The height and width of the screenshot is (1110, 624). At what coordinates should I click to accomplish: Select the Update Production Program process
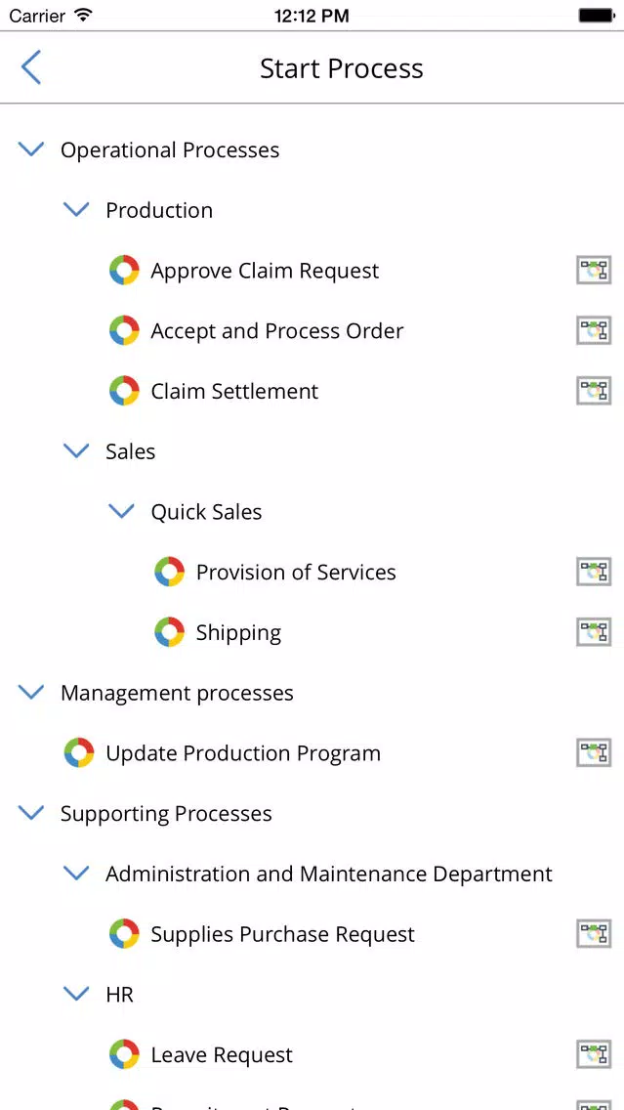(x=242, y=752)
